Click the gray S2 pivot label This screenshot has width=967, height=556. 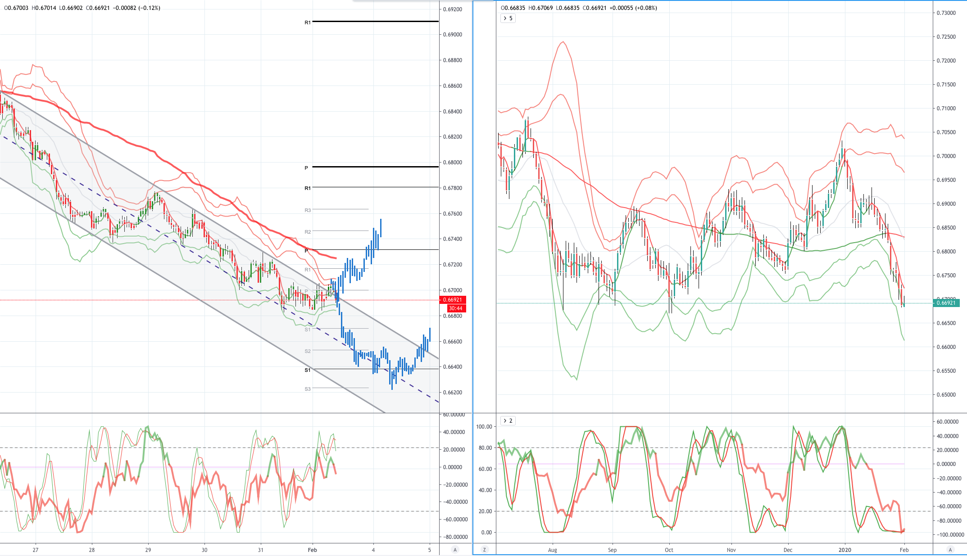pyautogui.click(x=308, y=351)
